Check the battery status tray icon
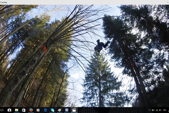Viewport: 169px width, 113px height. point(153,110)
